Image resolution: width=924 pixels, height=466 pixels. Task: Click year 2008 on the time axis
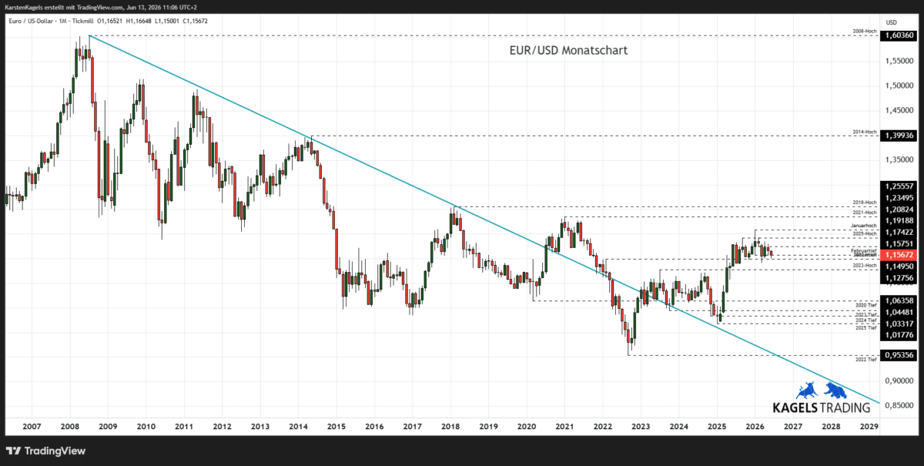pos(69,426)
